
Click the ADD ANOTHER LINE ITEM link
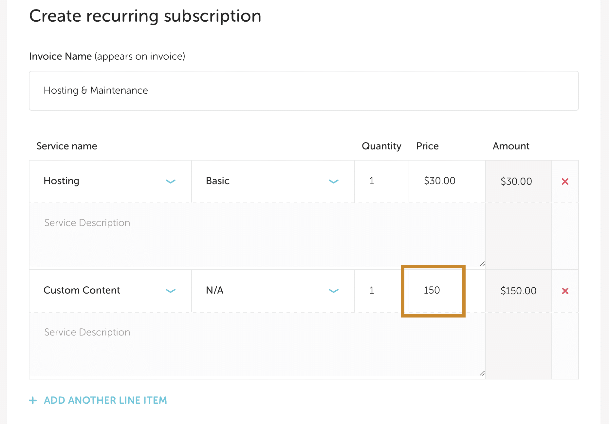[x=105, y=400]
